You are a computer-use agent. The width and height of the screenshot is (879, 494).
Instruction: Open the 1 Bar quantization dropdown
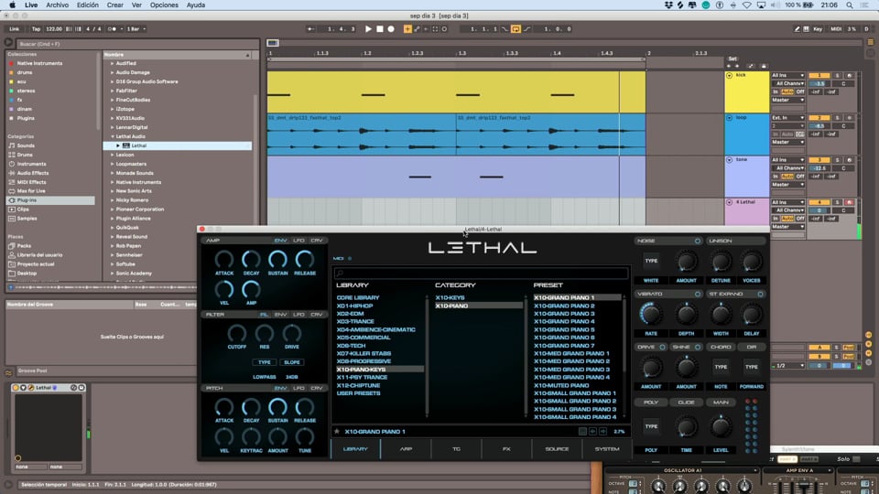pos(136,29)
